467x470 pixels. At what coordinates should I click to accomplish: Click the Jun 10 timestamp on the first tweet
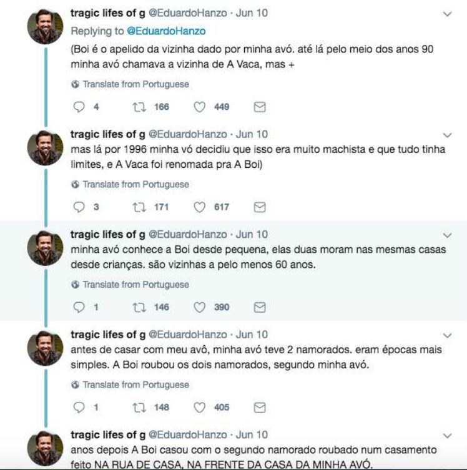pos(252,12)
